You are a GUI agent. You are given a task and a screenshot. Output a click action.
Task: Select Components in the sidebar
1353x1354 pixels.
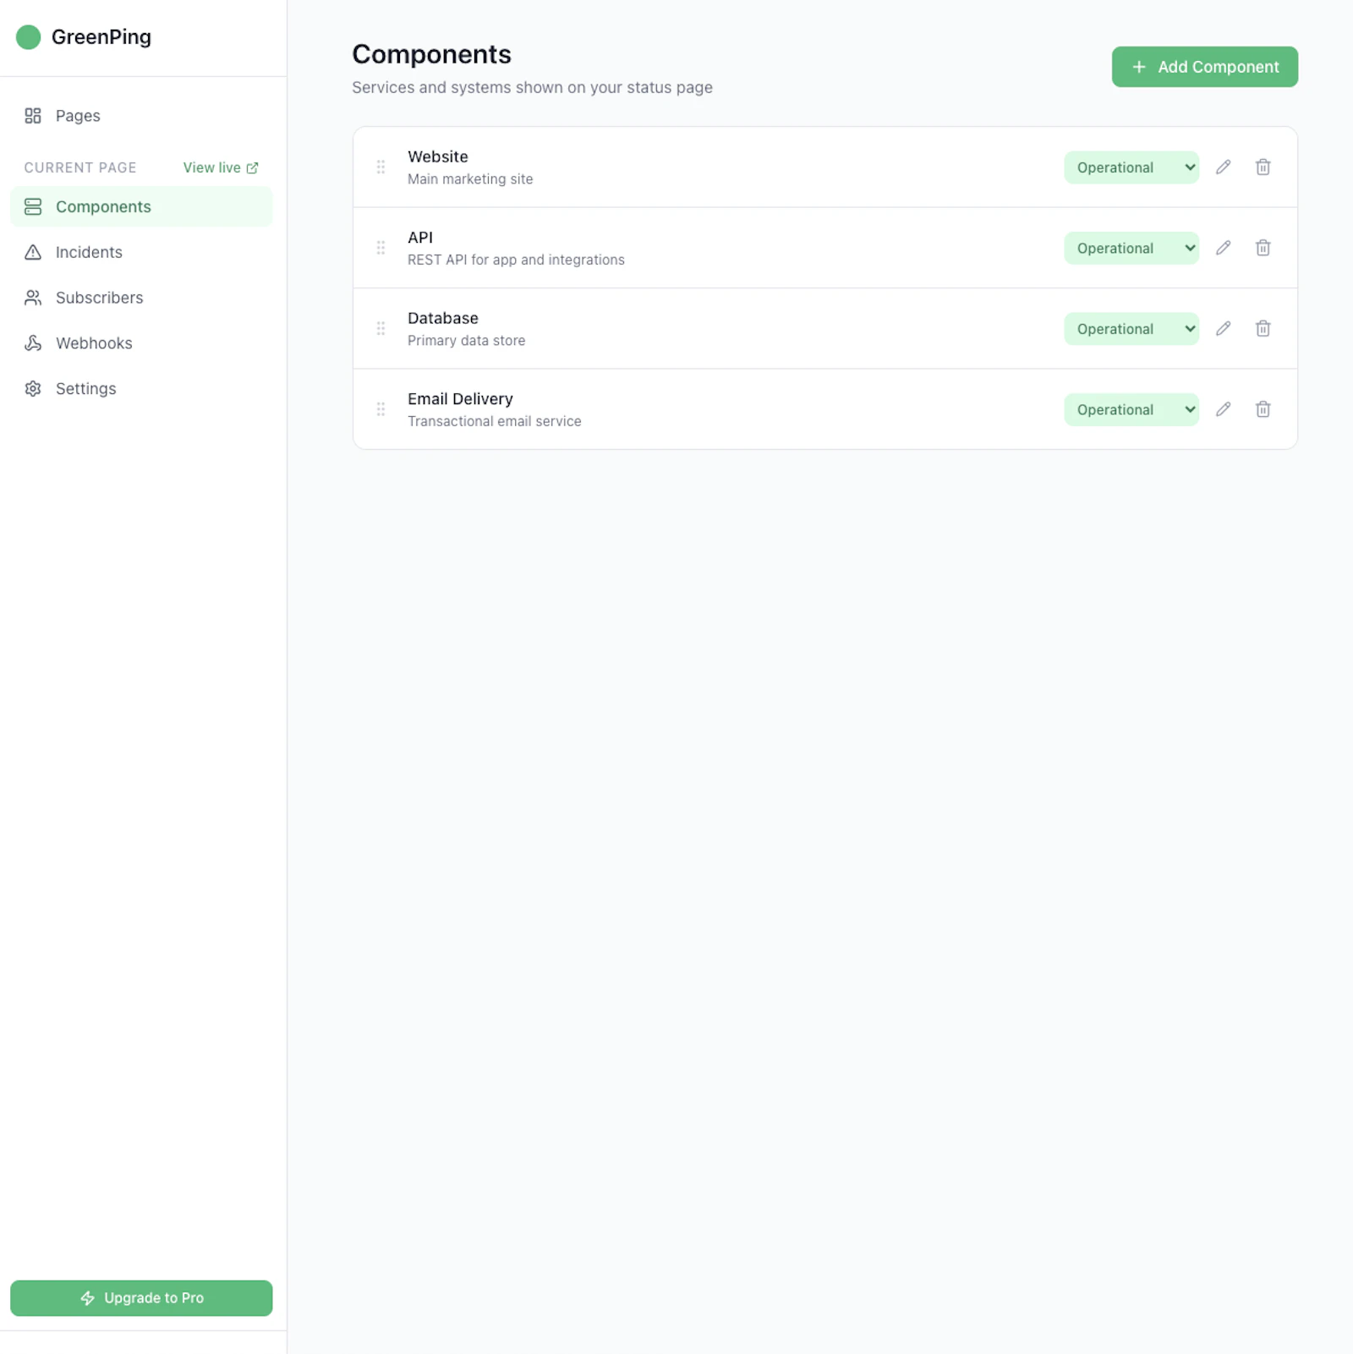coord(141,206)
